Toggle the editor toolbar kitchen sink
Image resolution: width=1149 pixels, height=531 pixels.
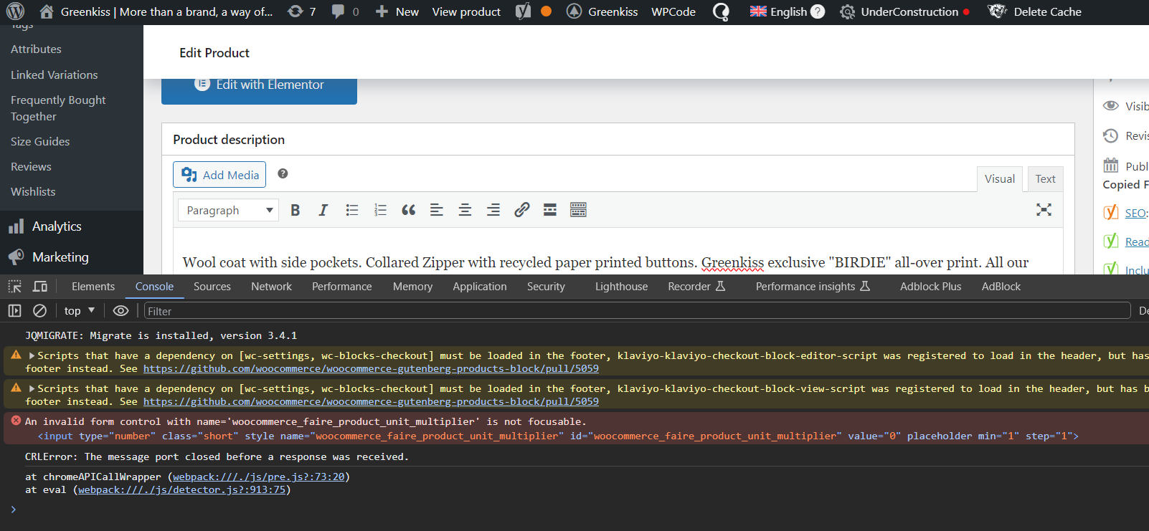[578, 210]
